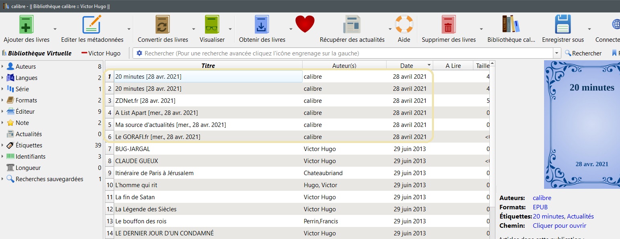Click the Enregistrer sous disk icon
This screenshot has height=239, width=620.
pyautogui.click(x=563, y=25)
